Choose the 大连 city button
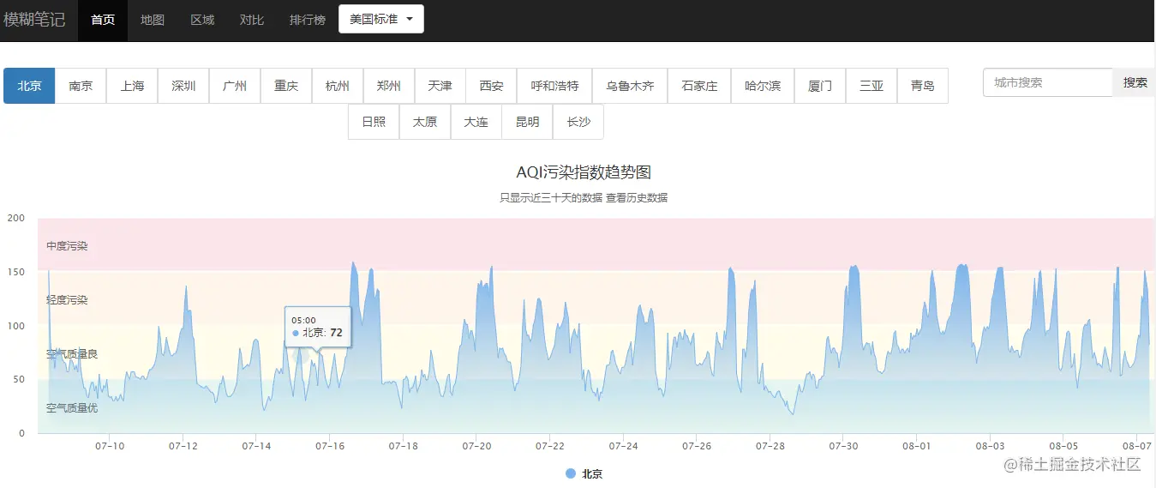Screen dimensions: 1156x488 tap(476, 122)
